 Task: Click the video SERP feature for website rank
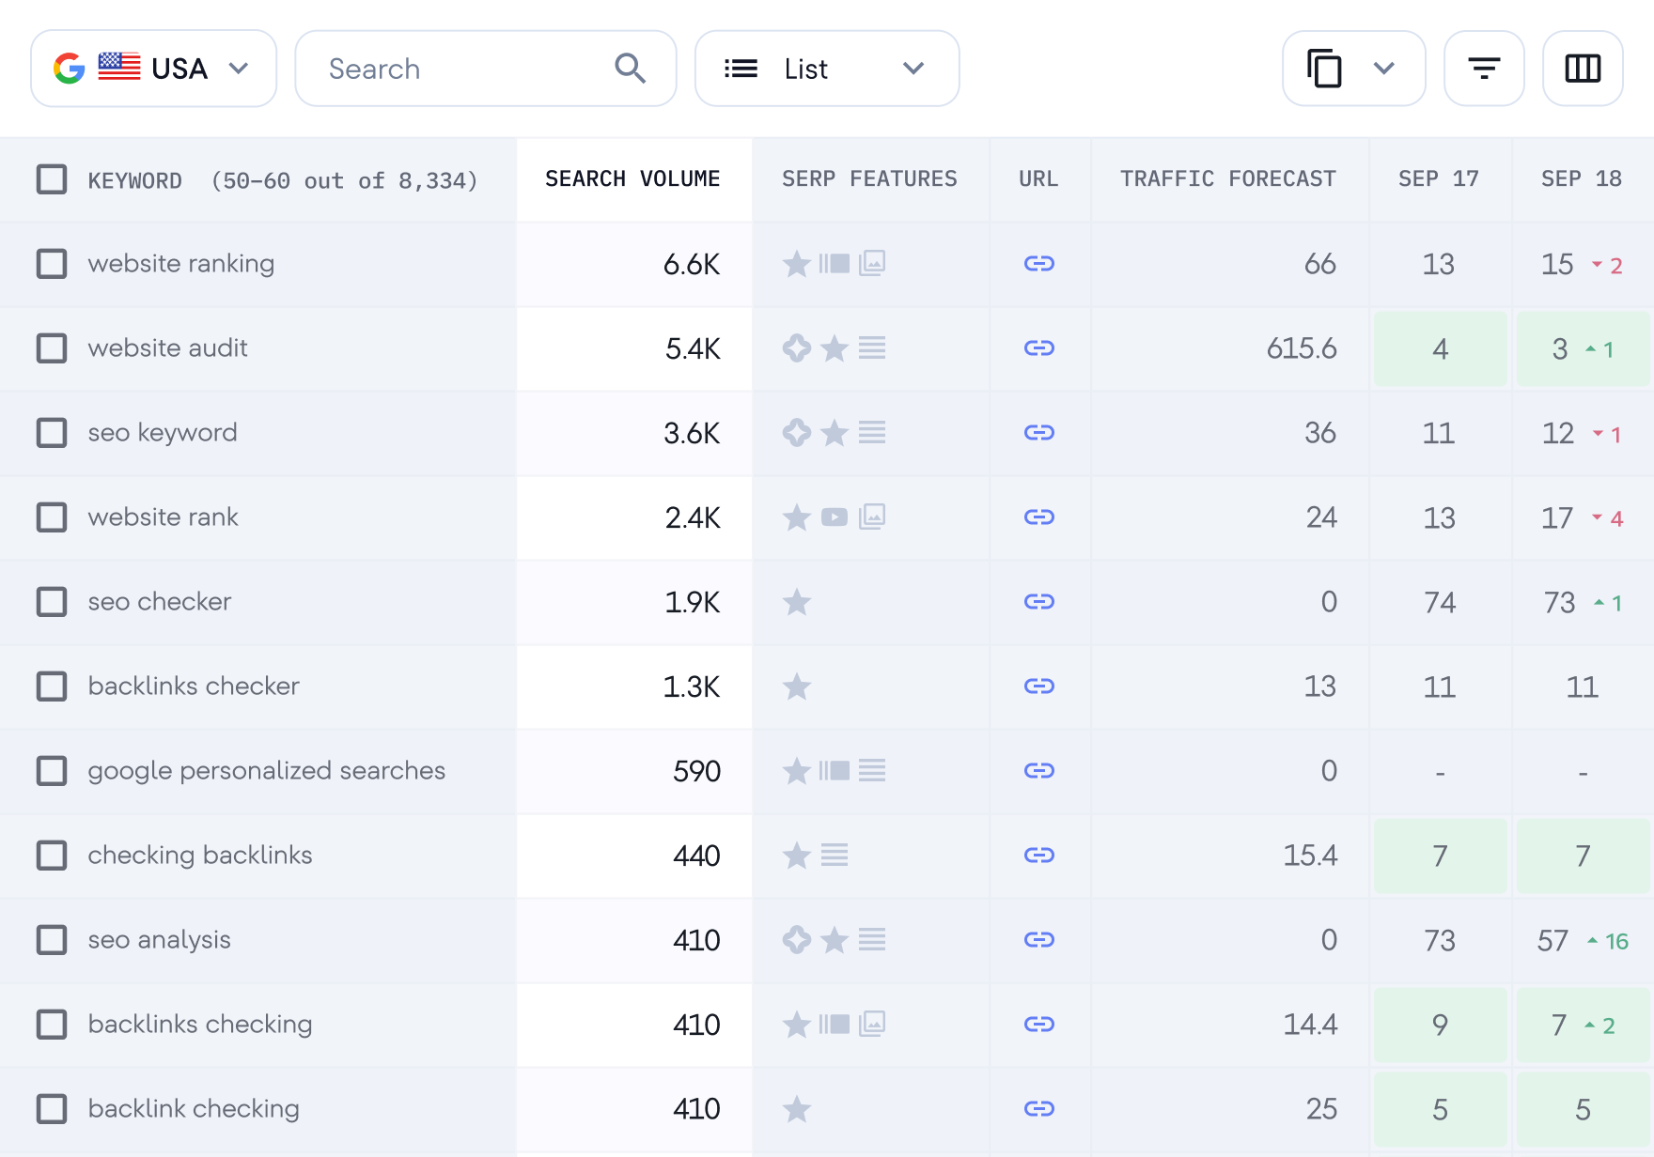tap(834, 517)
